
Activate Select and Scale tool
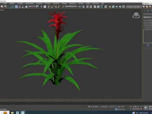coord(23,7)
